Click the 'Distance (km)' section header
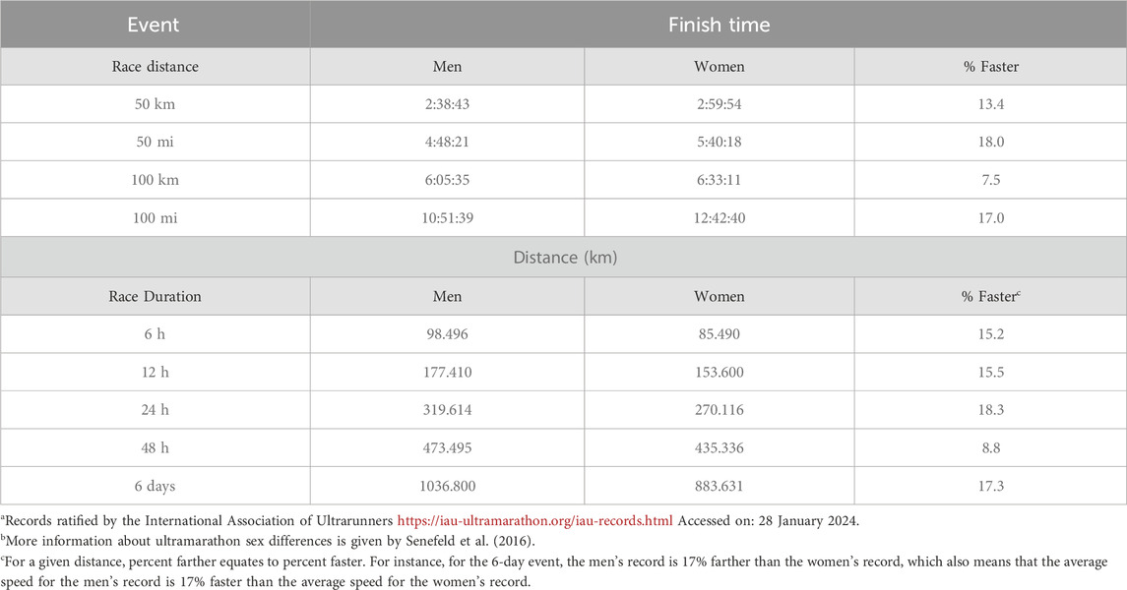 pos(565,257)
